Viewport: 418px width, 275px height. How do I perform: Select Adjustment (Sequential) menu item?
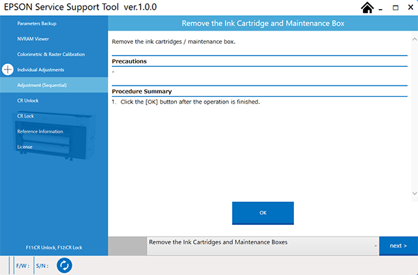[x=54, y=85]
